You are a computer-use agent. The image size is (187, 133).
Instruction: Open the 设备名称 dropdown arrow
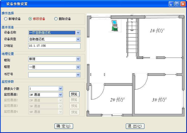(78, 33)
